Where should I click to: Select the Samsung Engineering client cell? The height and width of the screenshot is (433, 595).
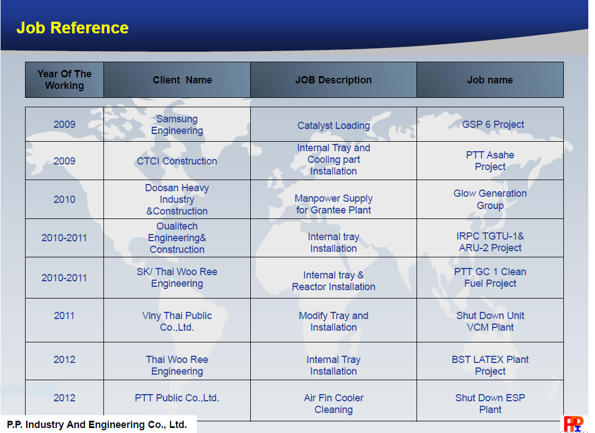click(177, 125)
